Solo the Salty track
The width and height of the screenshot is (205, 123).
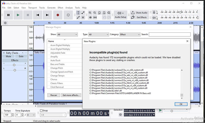pos(21,56)
